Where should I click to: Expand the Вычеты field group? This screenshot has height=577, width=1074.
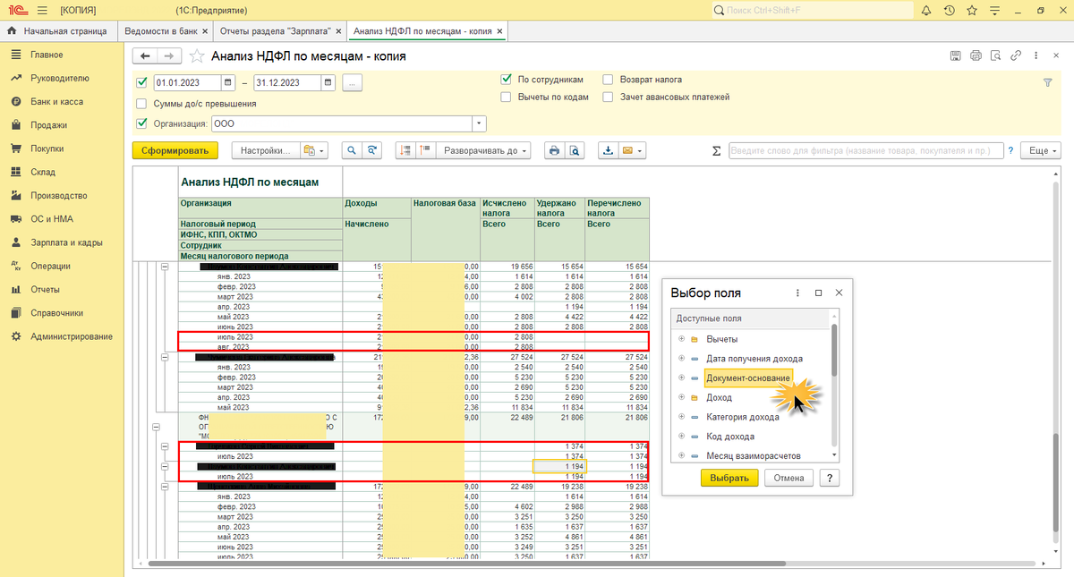point(682,339)
